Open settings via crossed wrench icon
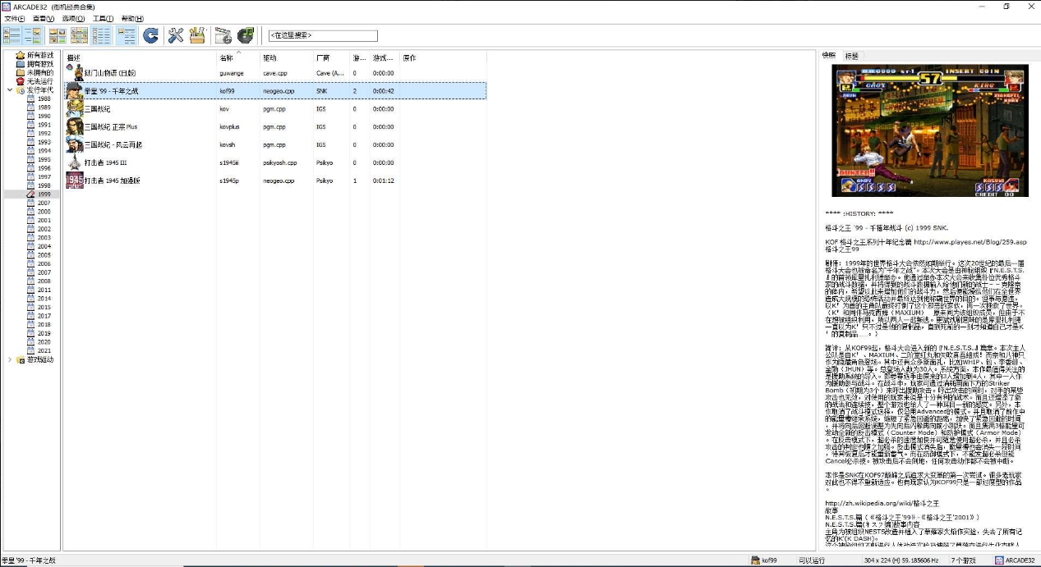The height and width of the screenshot is (567, 1041). click(175, 35)
